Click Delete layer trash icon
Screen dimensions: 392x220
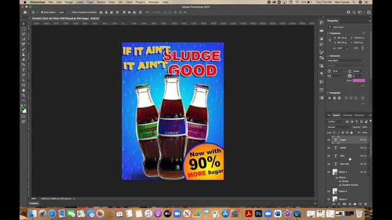[365, 204]
